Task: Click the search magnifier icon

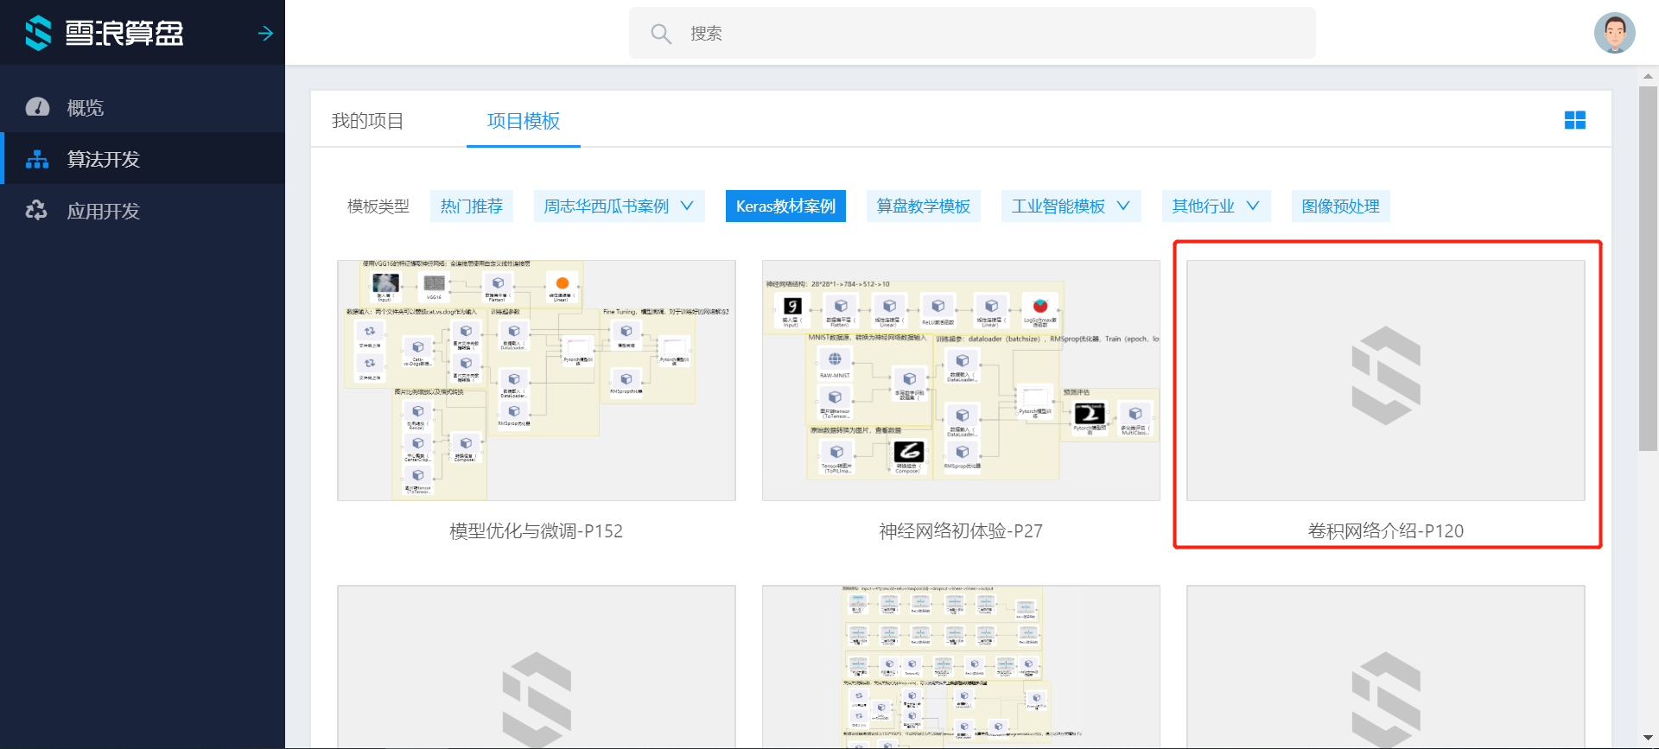Action: click(661, 34)
